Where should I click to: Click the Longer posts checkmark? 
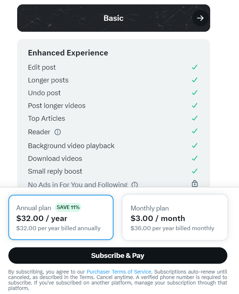coord(195,80)
